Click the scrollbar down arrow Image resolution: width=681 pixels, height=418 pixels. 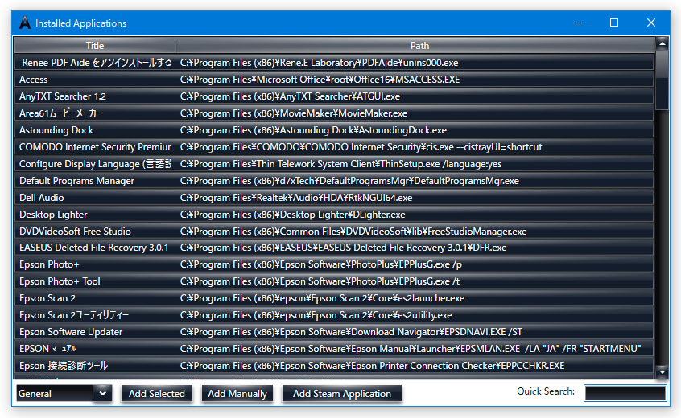coord(662,372)
